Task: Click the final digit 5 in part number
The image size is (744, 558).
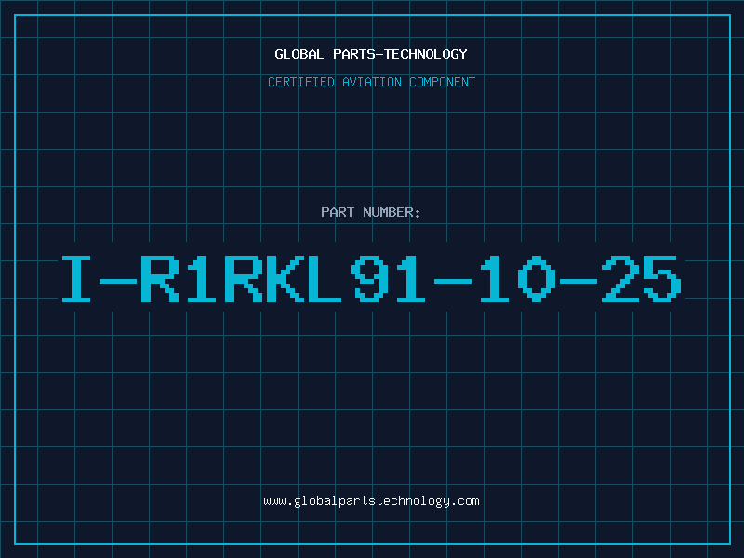Action: click(x=662, y=279)
